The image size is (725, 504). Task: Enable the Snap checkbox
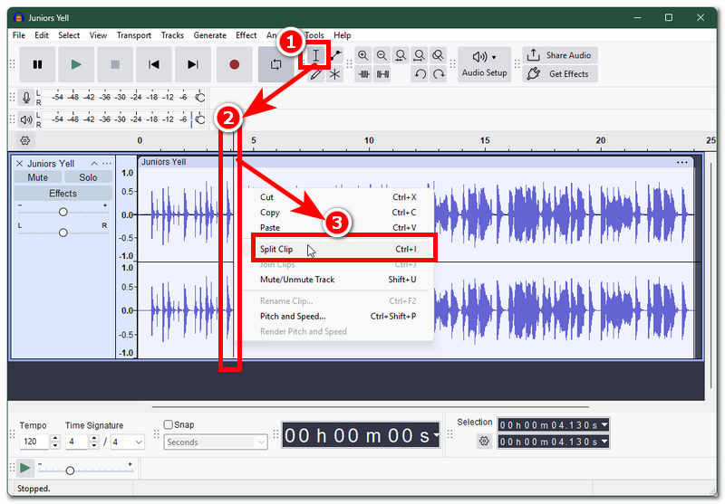click(x=169, y=424)
